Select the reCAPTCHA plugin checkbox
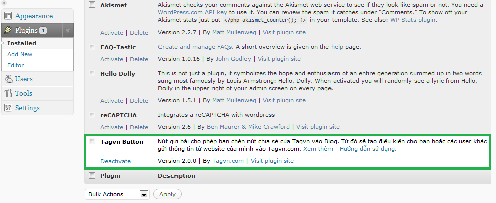Screen dimensions: 496x203 (x=92, y=115)
